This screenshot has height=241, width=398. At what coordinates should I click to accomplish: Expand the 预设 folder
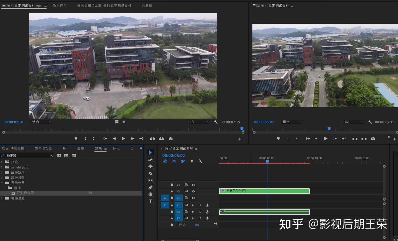(2, 162)
